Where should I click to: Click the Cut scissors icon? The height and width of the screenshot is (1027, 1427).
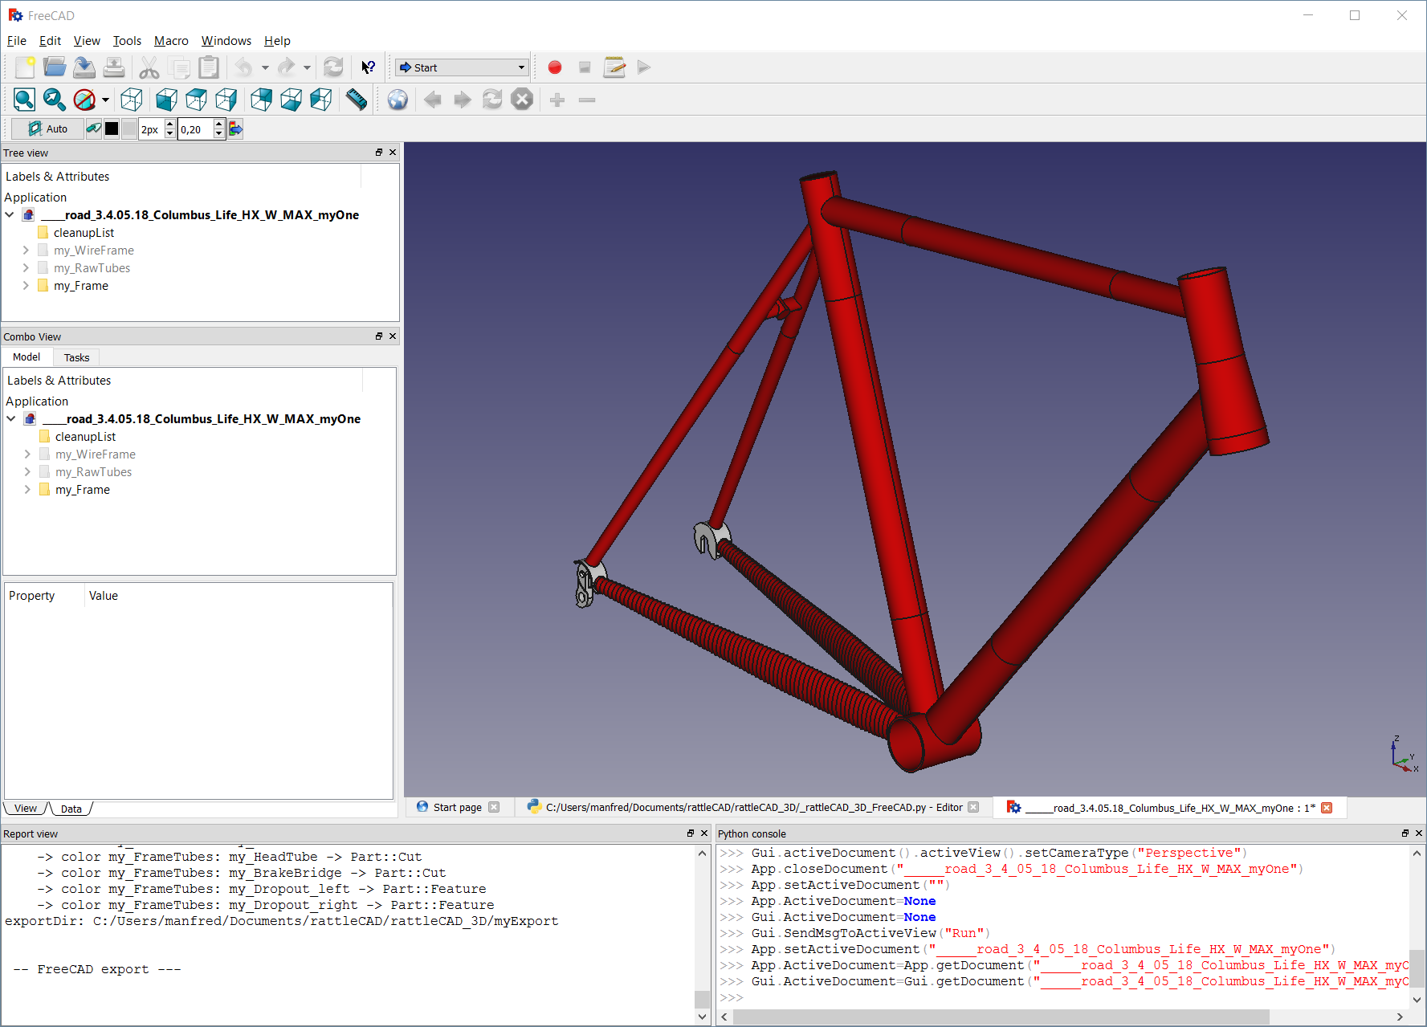(149, 67)
